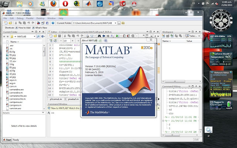Collapse 21/04/10 11:32 PM history group
Viewport: 237px width, 148px height.
pos(163,121)
